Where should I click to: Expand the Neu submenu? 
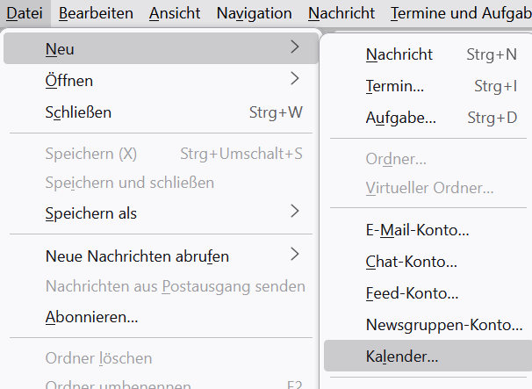158,48
